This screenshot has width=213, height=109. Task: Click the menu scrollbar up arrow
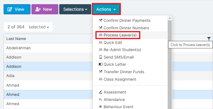click(x=170, y=18)
